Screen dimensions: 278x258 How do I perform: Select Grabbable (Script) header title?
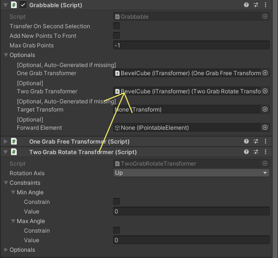pos(56,5)
